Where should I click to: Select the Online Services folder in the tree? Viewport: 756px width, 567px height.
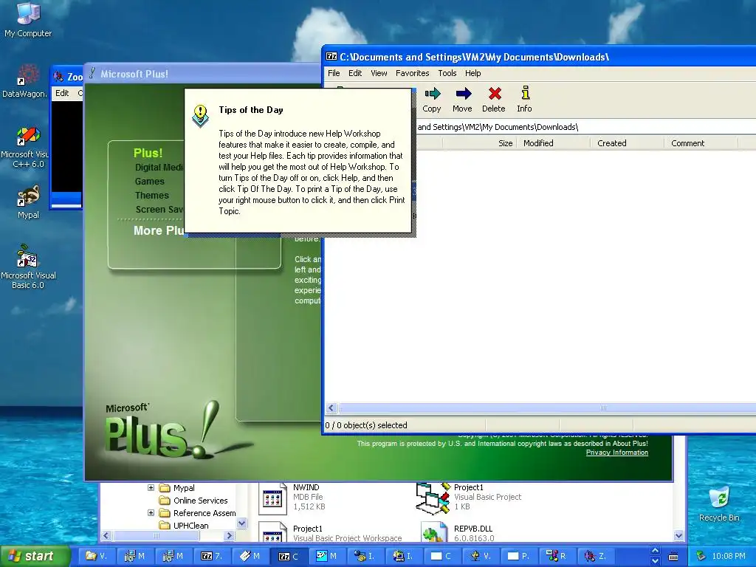[x=194, y=501]
